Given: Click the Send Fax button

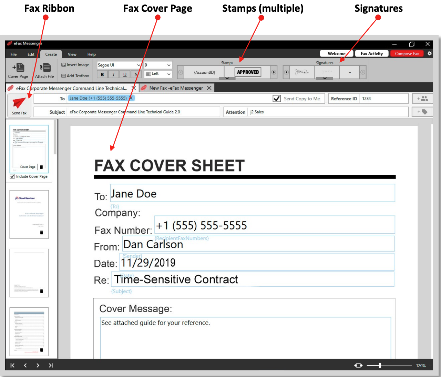Looking at the screenshot, I should 19,105.
